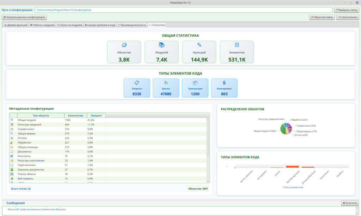Click the Запросы 8330 card

(x=137, y=88)
